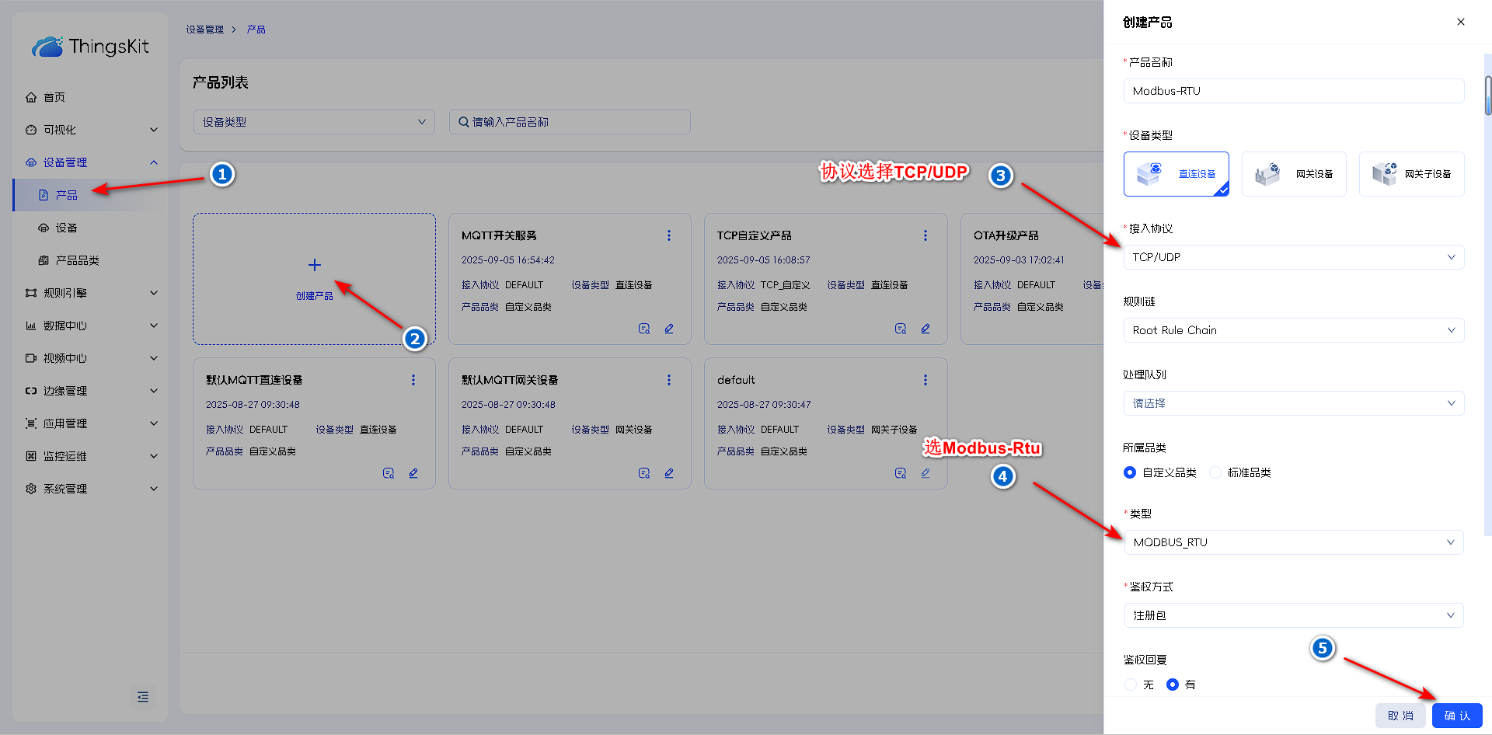
Task: Open more options on default product card
Action: [x=925, y=380]
